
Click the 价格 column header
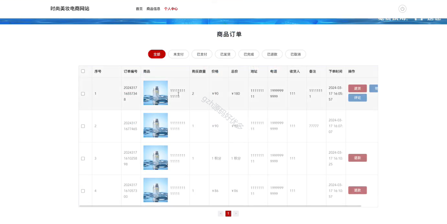click(215, 71)
